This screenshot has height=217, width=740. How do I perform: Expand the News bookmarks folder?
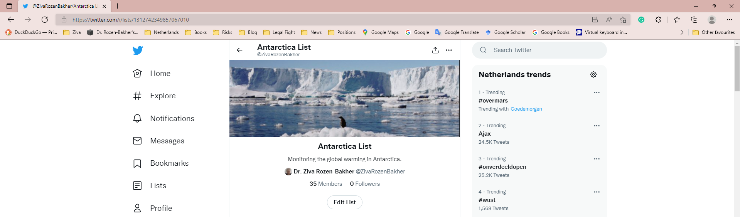(312, 32)
